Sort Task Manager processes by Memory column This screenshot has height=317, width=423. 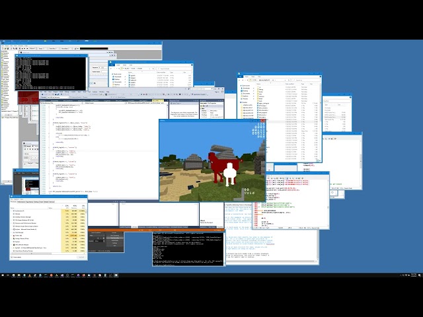(74, 207)
